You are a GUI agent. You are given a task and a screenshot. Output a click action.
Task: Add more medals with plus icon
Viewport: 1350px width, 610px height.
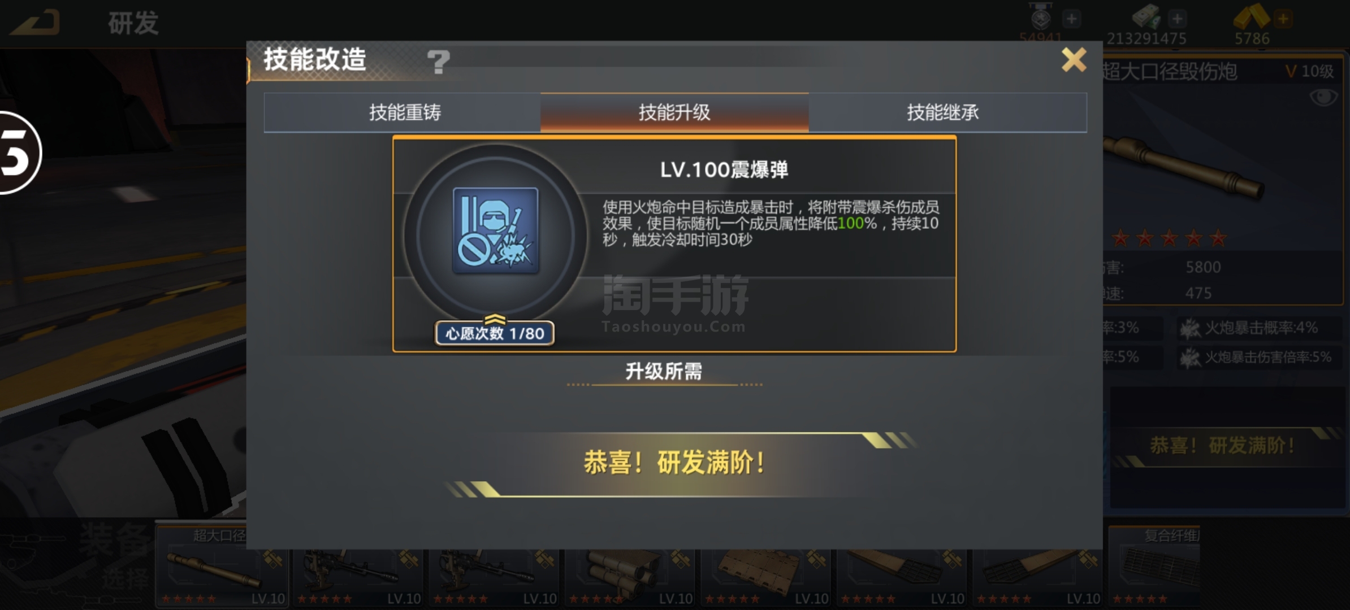click(x=1071, y=19)
